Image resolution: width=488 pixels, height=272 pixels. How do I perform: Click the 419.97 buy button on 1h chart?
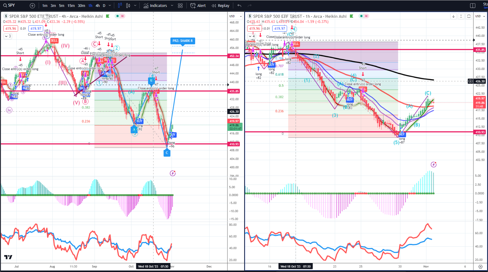click(280, 29)
